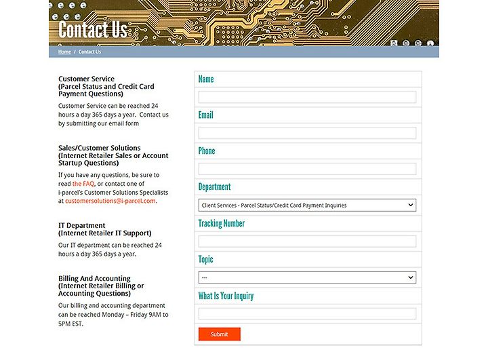
Task: Click the Topic field label
Action: coord(206,259)
